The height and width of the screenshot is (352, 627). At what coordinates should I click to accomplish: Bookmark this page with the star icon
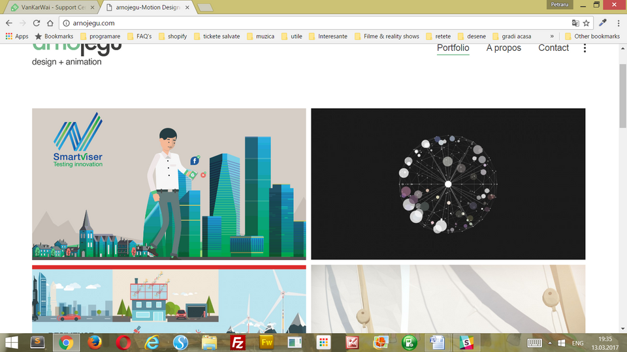point(587,23)
